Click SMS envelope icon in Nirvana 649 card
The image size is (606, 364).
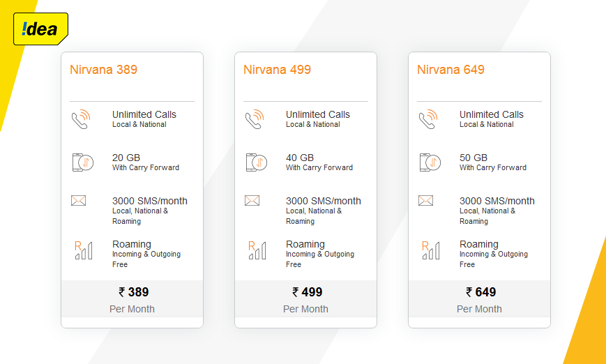point(425,201)
